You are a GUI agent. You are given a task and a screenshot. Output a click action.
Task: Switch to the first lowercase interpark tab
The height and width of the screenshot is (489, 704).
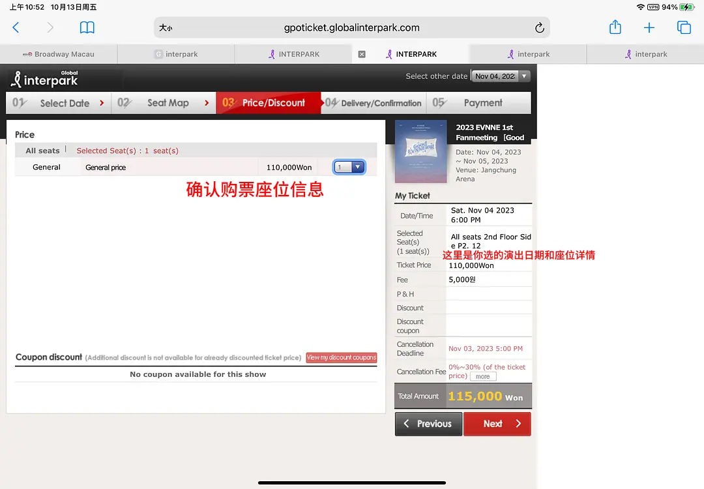coord(176,54)
